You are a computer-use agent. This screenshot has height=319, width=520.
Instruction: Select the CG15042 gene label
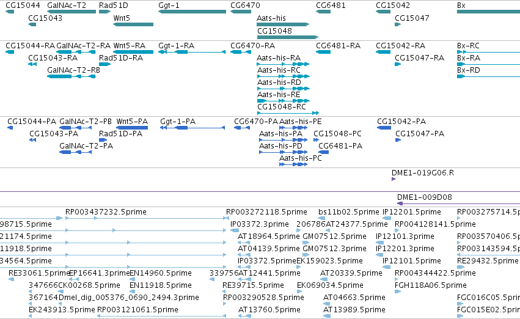click(393, 5)
